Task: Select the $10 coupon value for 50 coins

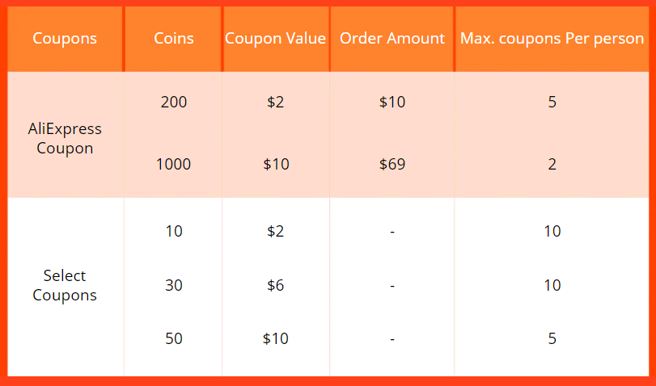Action: 275,338
